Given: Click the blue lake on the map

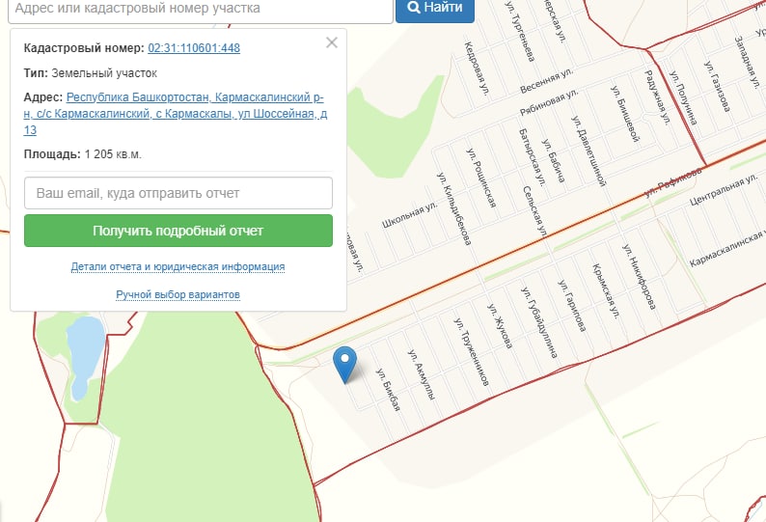Looking at the screenshot, I should (x=85, y=356).
